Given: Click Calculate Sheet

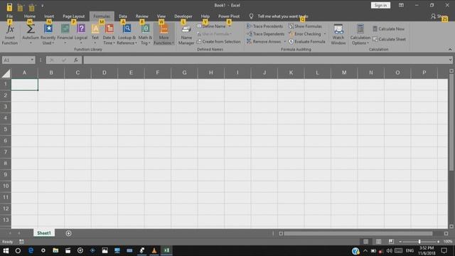Looking at the screenshot, I should coord(389,39).
